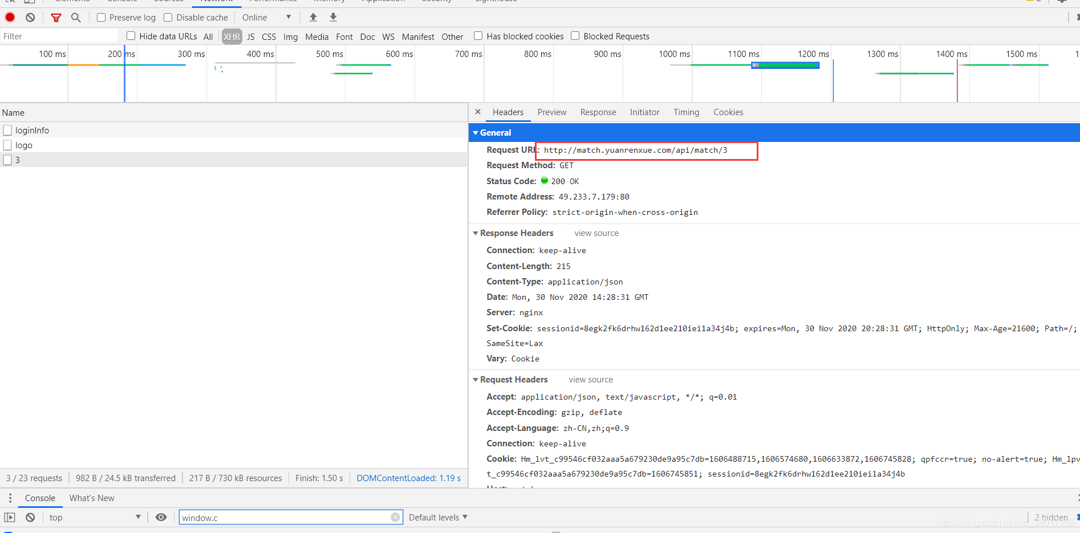The height and width of the screenshot is (533, 1080).
Task: Click the DOMContentLoaded 1.19 s status
Action: (408, 478)
